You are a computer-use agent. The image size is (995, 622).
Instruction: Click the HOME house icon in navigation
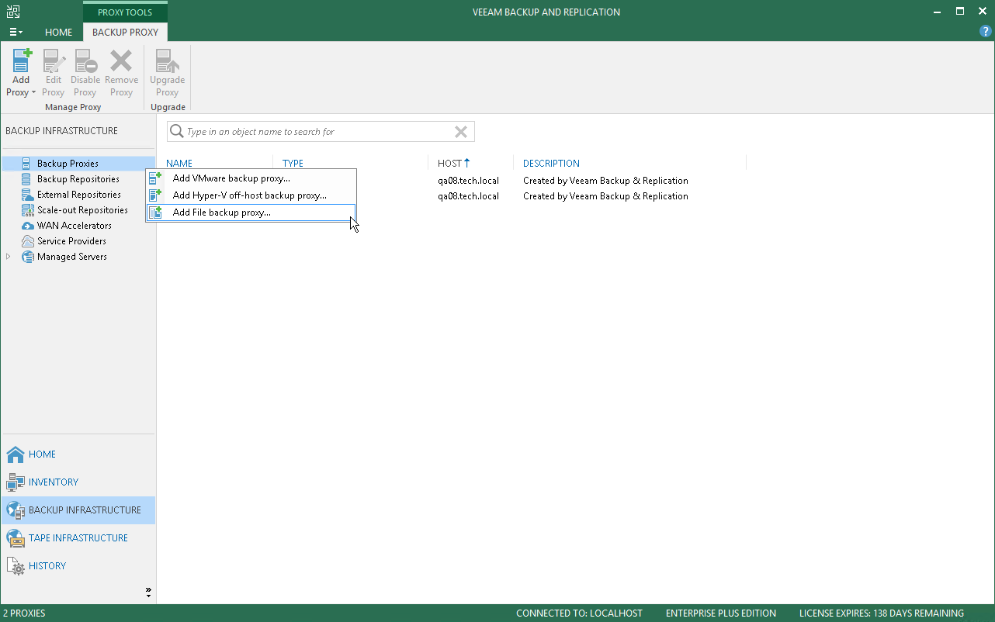pos(16,454)
